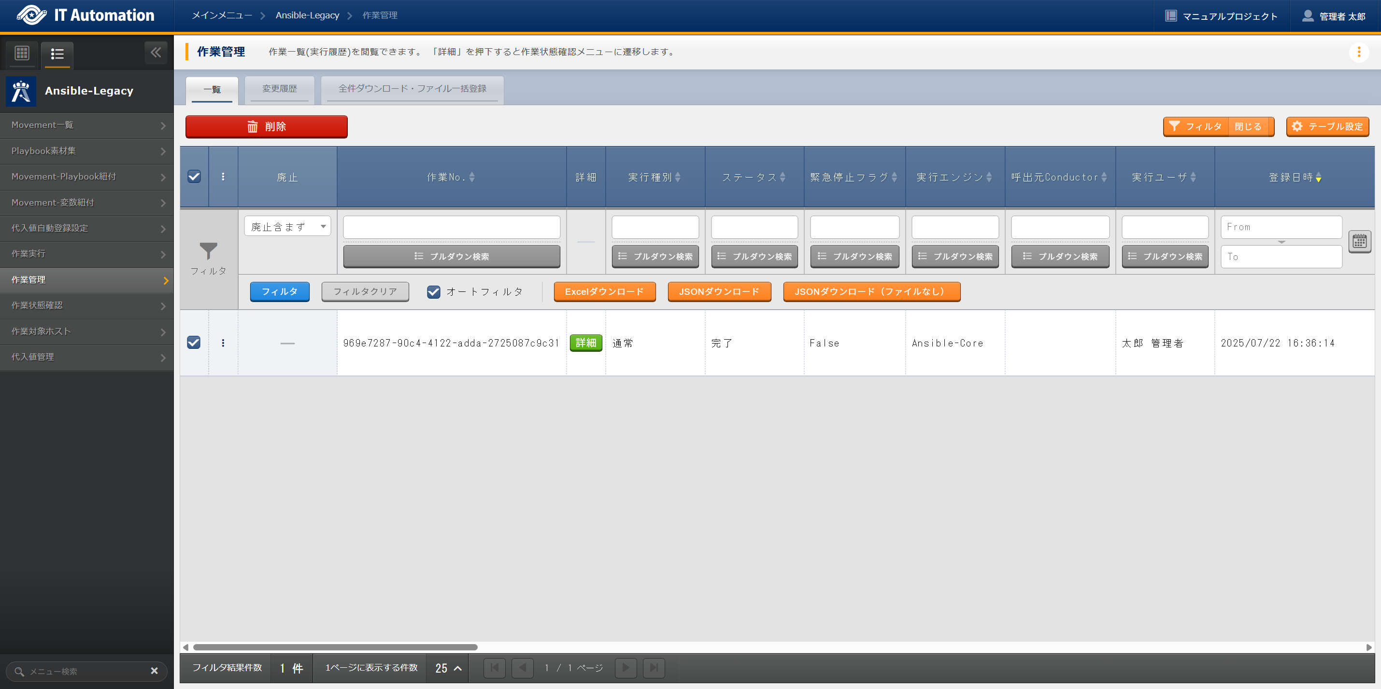Click the green 詳細 button
Viewport: 1381px width, 689px height.
click(585, 343)
